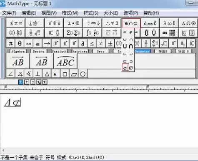198x161 pixels.
Task: Open the lowercase Greek palette (λ ω θ)
Action: [x=169, y=23]
